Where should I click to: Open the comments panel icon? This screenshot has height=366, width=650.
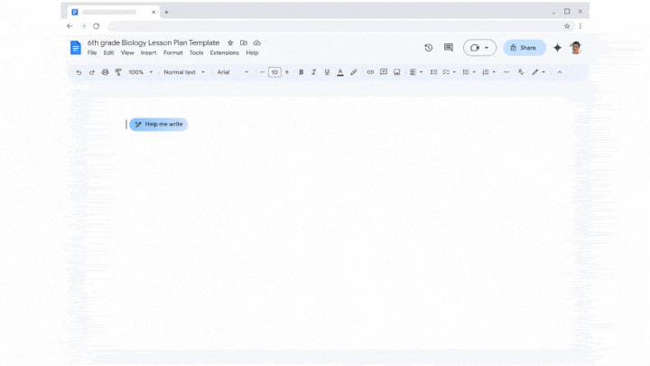449,48
